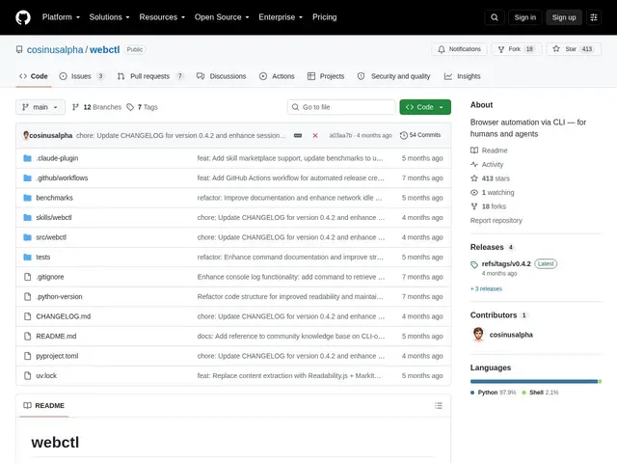View the 54 Commits history
The width and height of the screenshot is (617, 463).
(x=420, y=135)
